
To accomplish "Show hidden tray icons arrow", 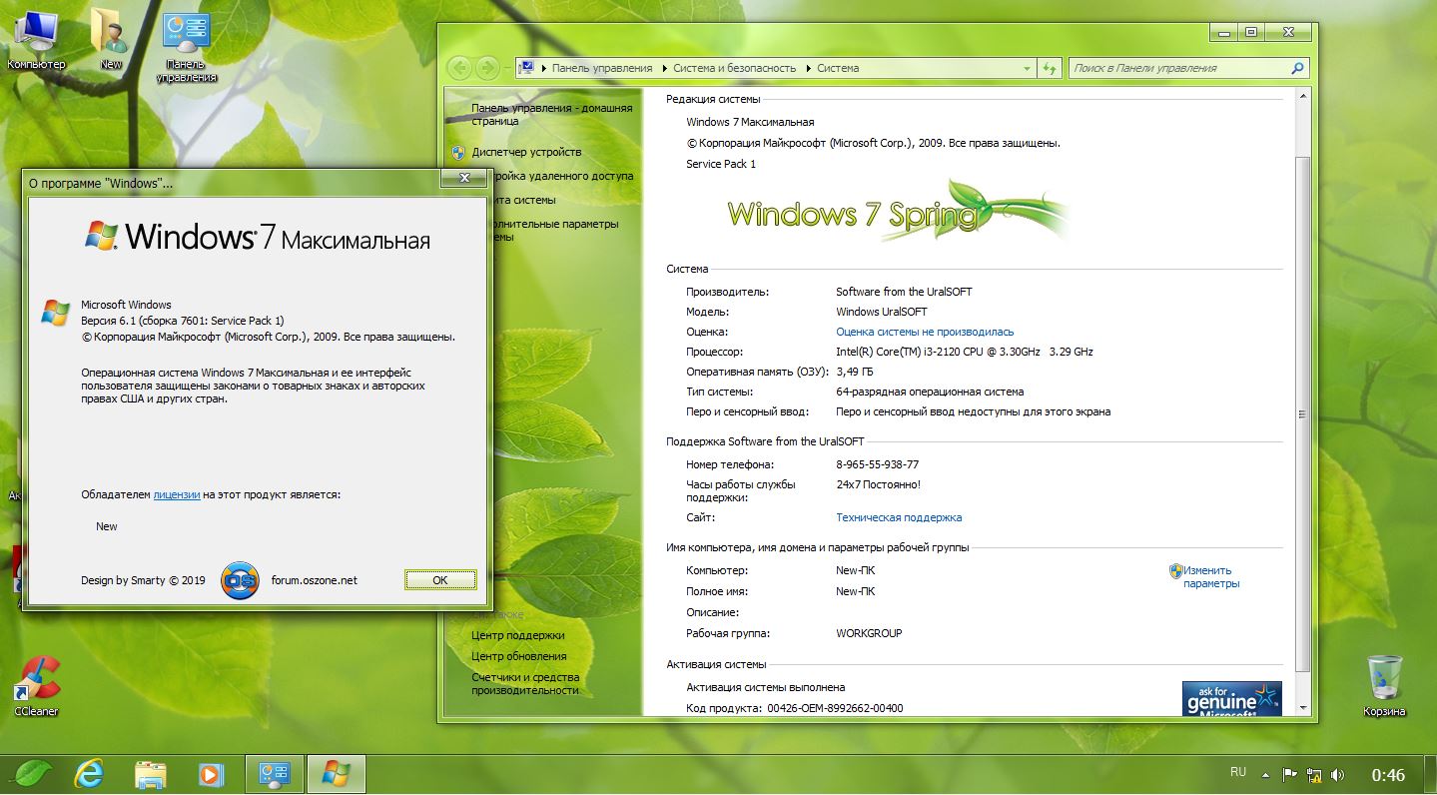I will click(x=1265, y=775).
